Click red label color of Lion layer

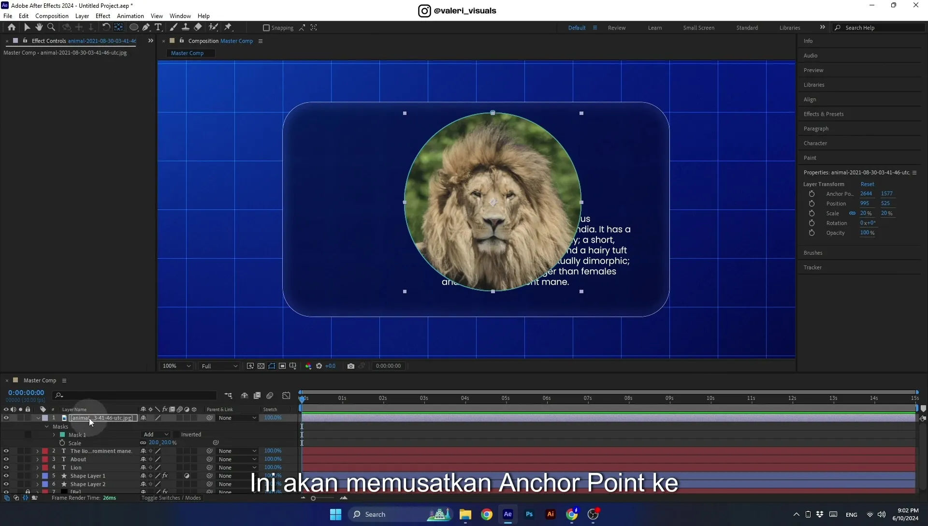tap(45, 468)
